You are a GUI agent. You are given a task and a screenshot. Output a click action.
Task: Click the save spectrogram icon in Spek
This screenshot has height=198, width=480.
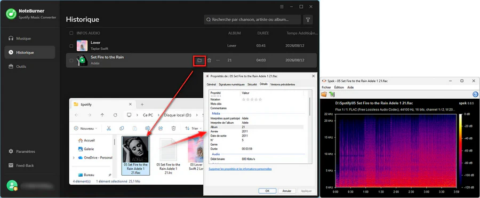[332, 94]
